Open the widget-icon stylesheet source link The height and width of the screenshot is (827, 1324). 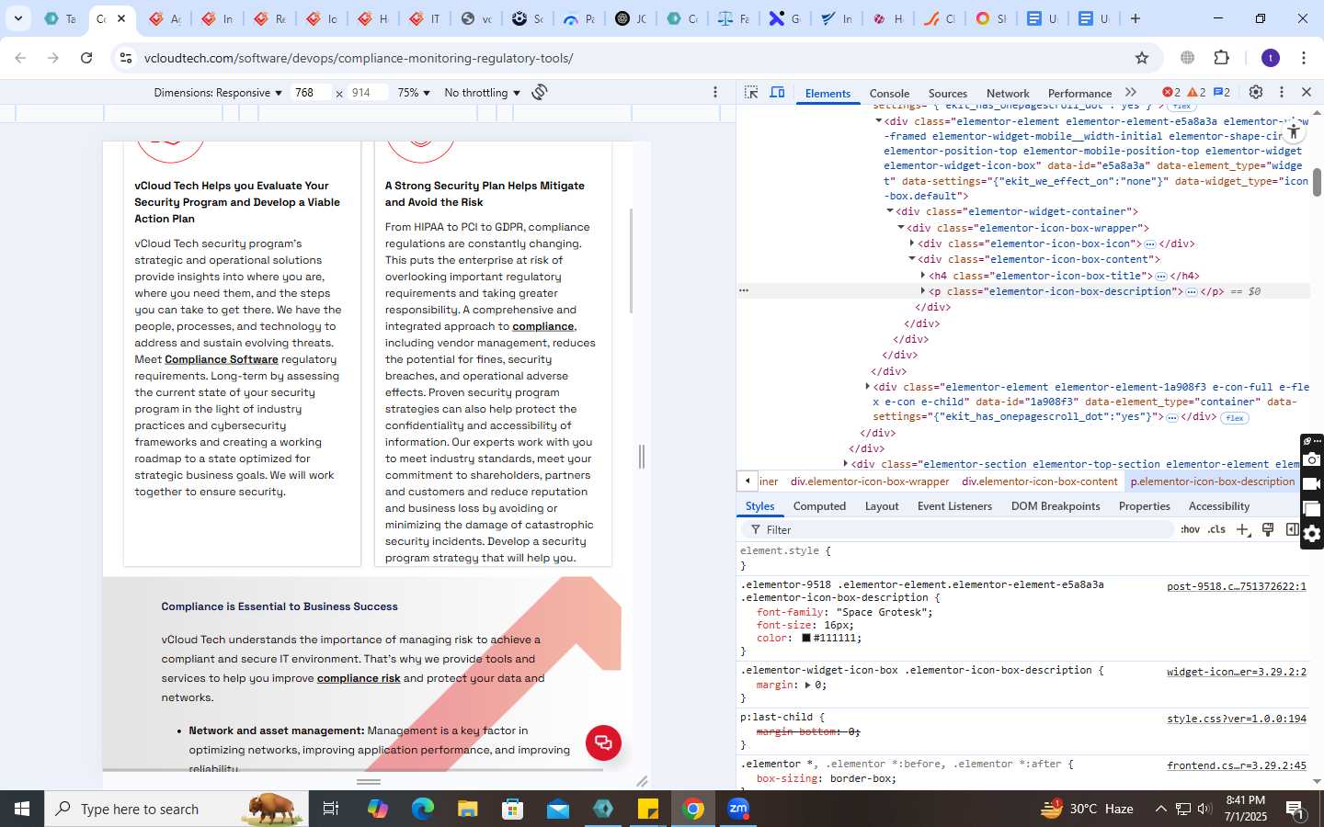[1237, 672]
